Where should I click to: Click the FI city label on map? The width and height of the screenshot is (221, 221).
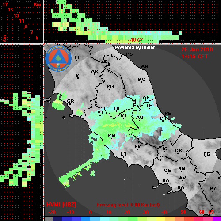tap(77, 57)
